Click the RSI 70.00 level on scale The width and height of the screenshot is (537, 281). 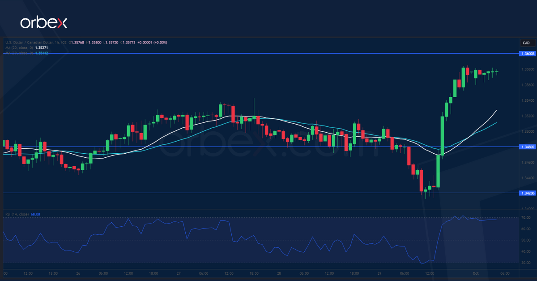click(x=526, y=218)
